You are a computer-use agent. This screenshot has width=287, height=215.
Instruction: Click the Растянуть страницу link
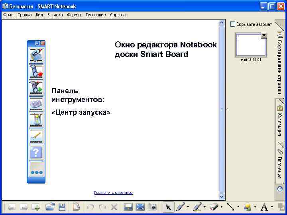[x=114, y=193]
